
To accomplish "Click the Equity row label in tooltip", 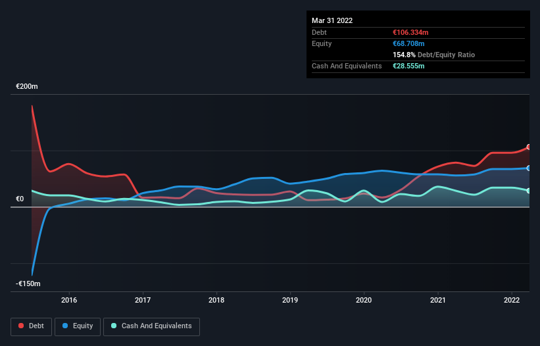I will 322,43.
